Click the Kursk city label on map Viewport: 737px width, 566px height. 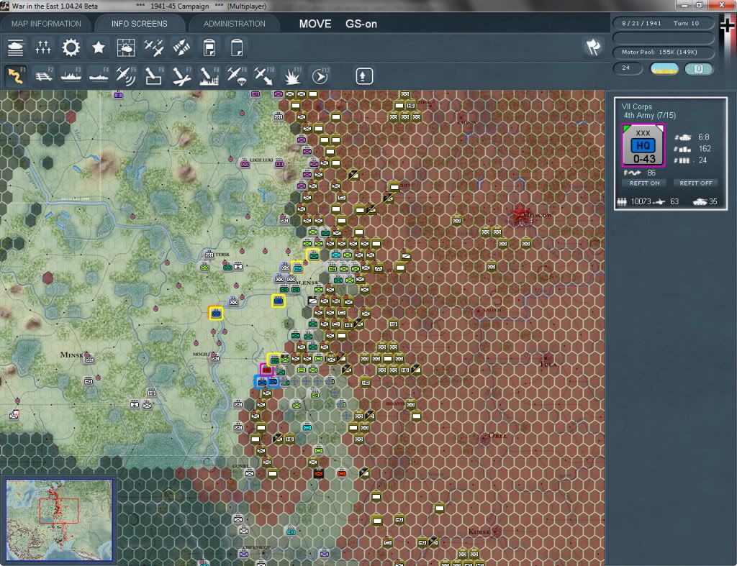tap(479, 531)
